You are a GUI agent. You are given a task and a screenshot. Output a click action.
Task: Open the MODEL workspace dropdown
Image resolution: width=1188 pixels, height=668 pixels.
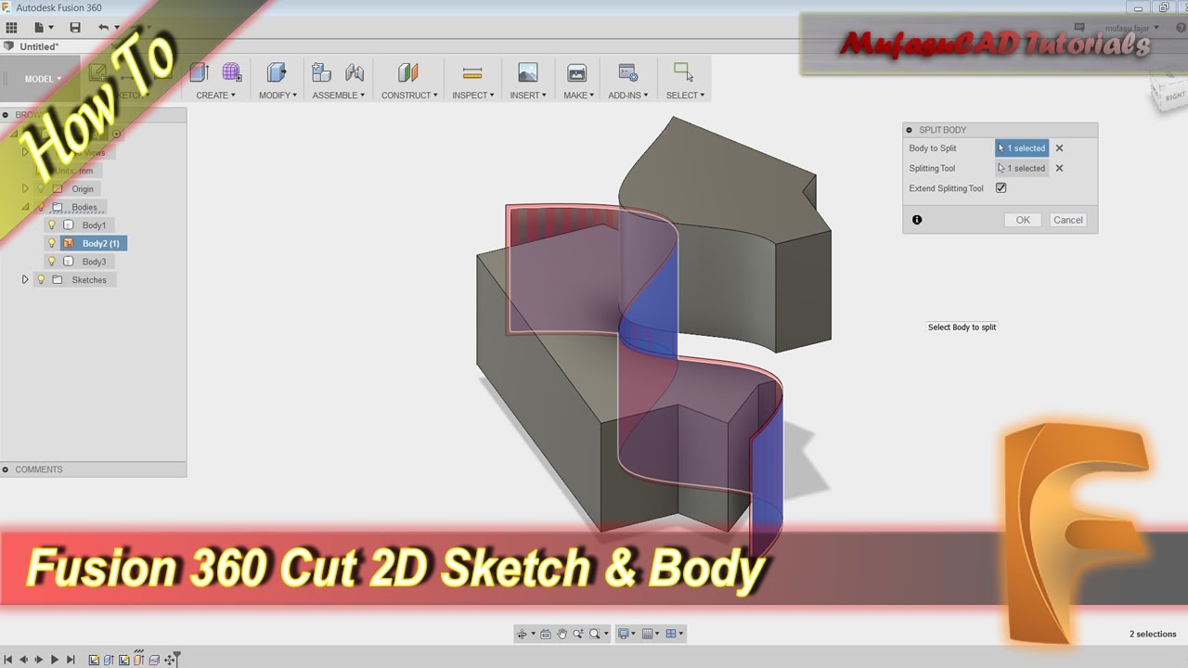point(43,79)
